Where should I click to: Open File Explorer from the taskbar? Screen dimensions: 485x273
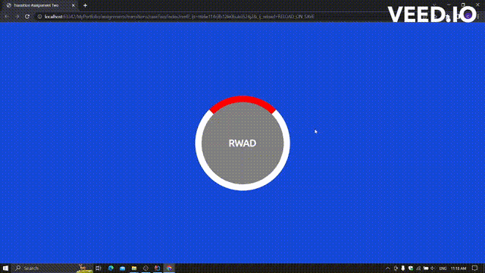[134, 268]
